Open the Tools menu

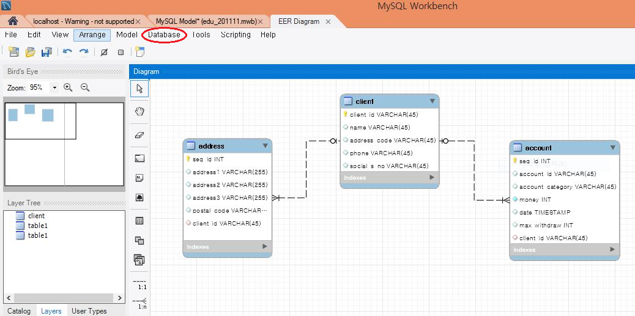(201, 35)
